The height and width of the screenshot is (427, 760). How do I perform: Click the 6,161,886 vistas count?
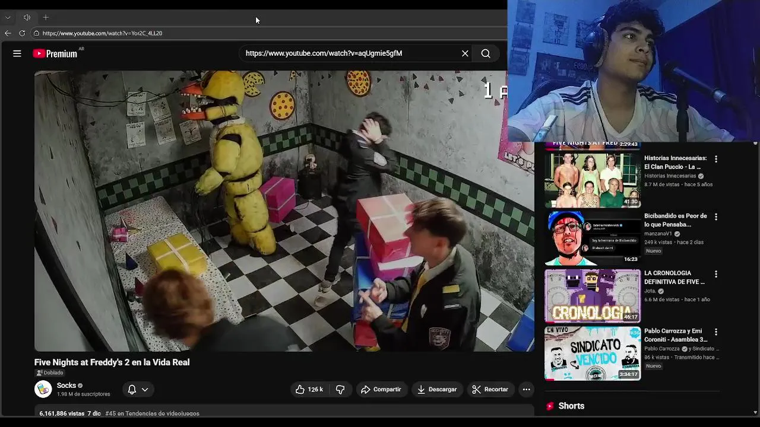point(62,413)
